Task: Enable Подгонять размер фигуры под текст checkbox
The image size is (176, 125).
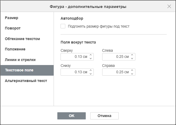Action: [x=63, y=26]
